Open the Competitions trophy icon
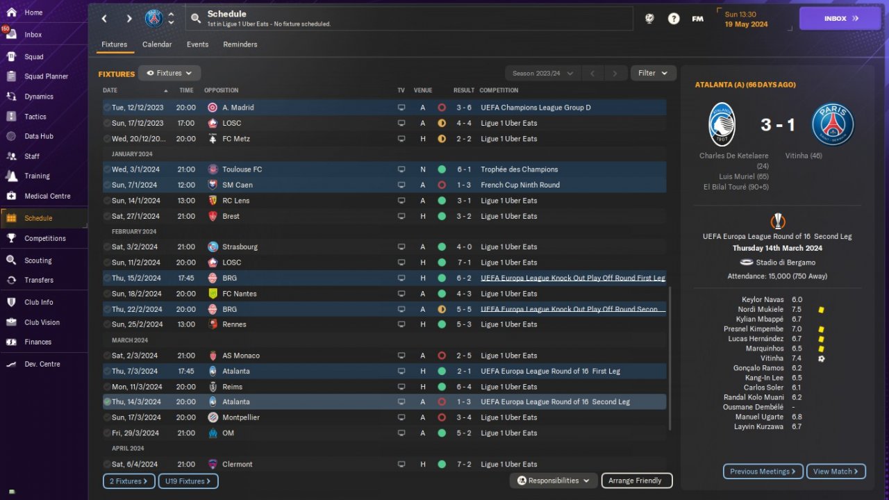 pyautogui.click(x=12, y=238)
